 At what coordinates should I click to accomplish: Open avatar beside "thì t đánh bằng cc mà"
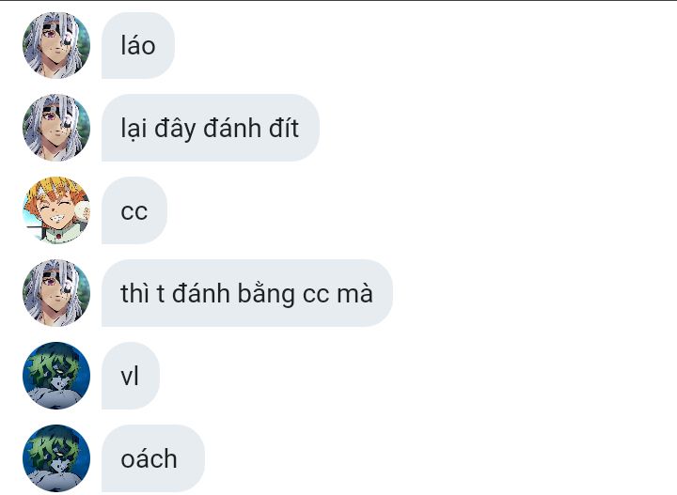pyautogui.click(x=56, y=293)
